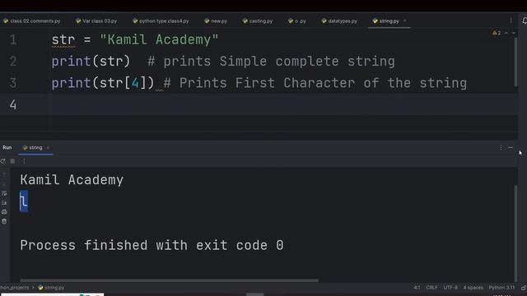This screenshot has width=527, height=296.
Task: Close the string run tab
Action: 48,148
